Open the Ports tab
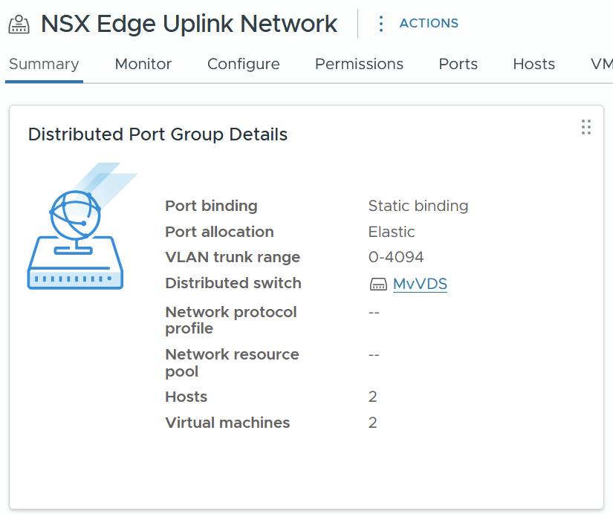This screenshot has height=514, width=613. coord(458,64)
